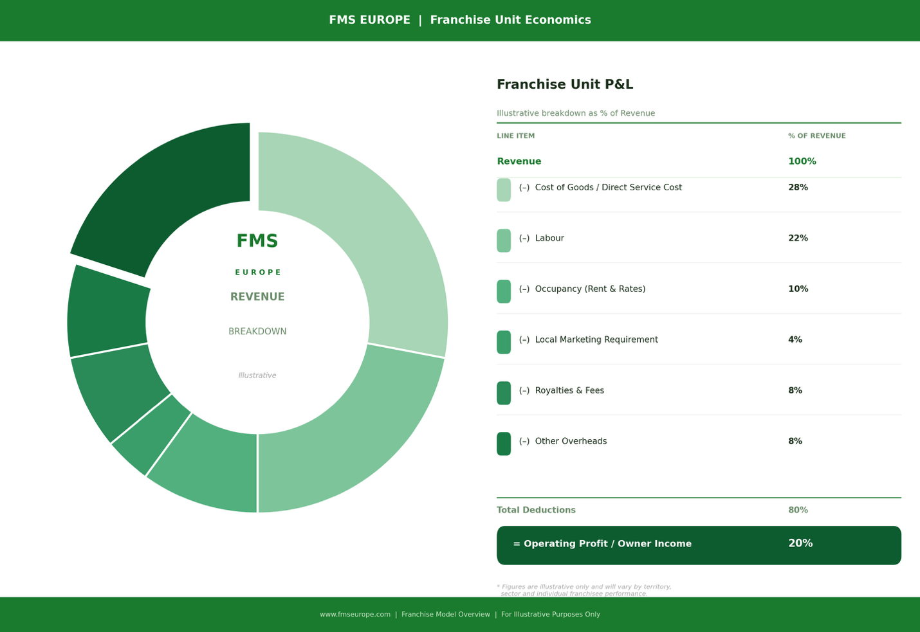Expand the Revenue line item
This screenshot has height=632, width=920.
tap(519, 161)
